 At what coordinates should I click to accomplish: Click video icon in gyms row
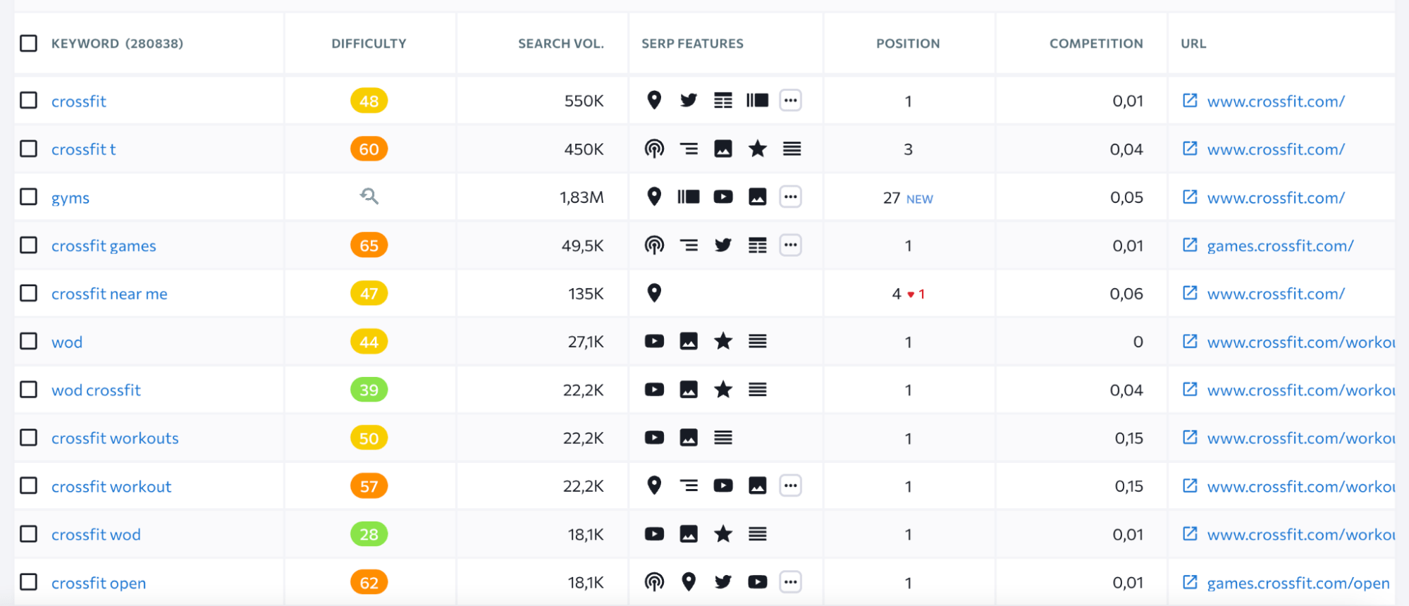point(723,197)
